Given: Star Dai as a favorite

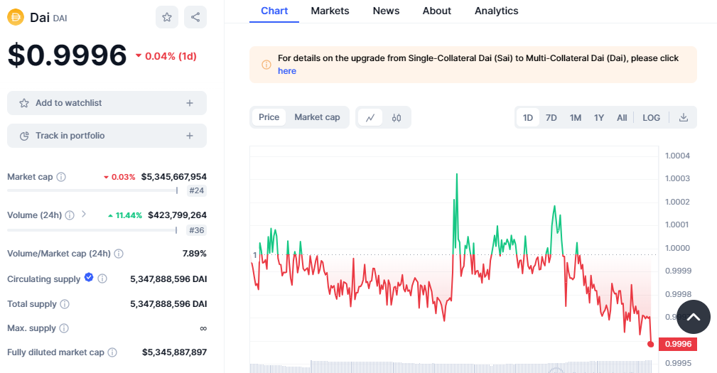Looking at the screenshot, I should click(x=167, y=17).
